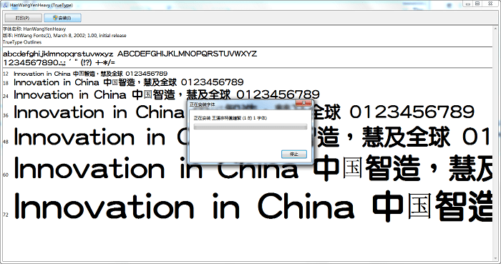The width and height of the screenshot is (501, 264).
Task: Click the Print (打印) button
Action: click(x=23, y=18)
